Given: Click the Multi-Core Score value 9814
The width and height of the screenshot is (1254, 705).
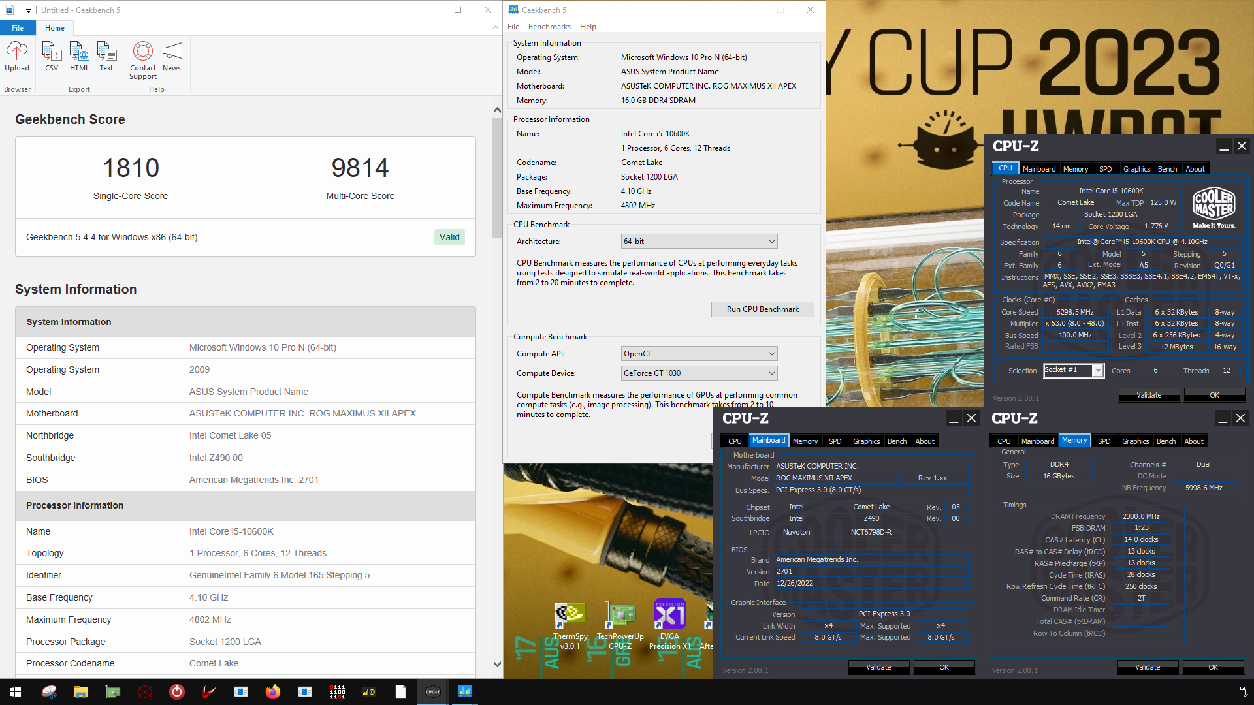Looking at the screenshot, I should coord(360,168).
